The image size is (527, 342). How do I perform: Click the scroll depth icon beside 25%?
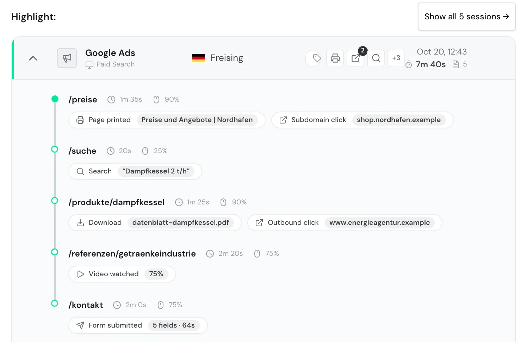click(x=145, y=151)
